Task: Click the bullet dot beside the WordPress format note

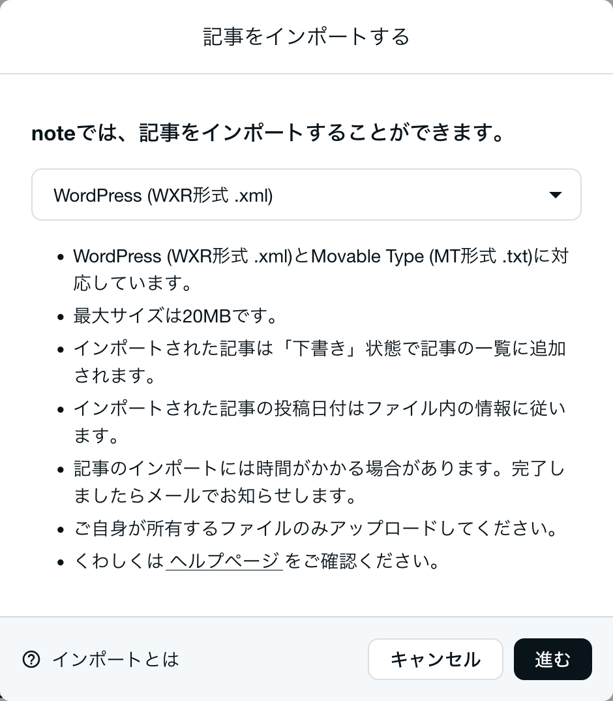Action: 61,257
